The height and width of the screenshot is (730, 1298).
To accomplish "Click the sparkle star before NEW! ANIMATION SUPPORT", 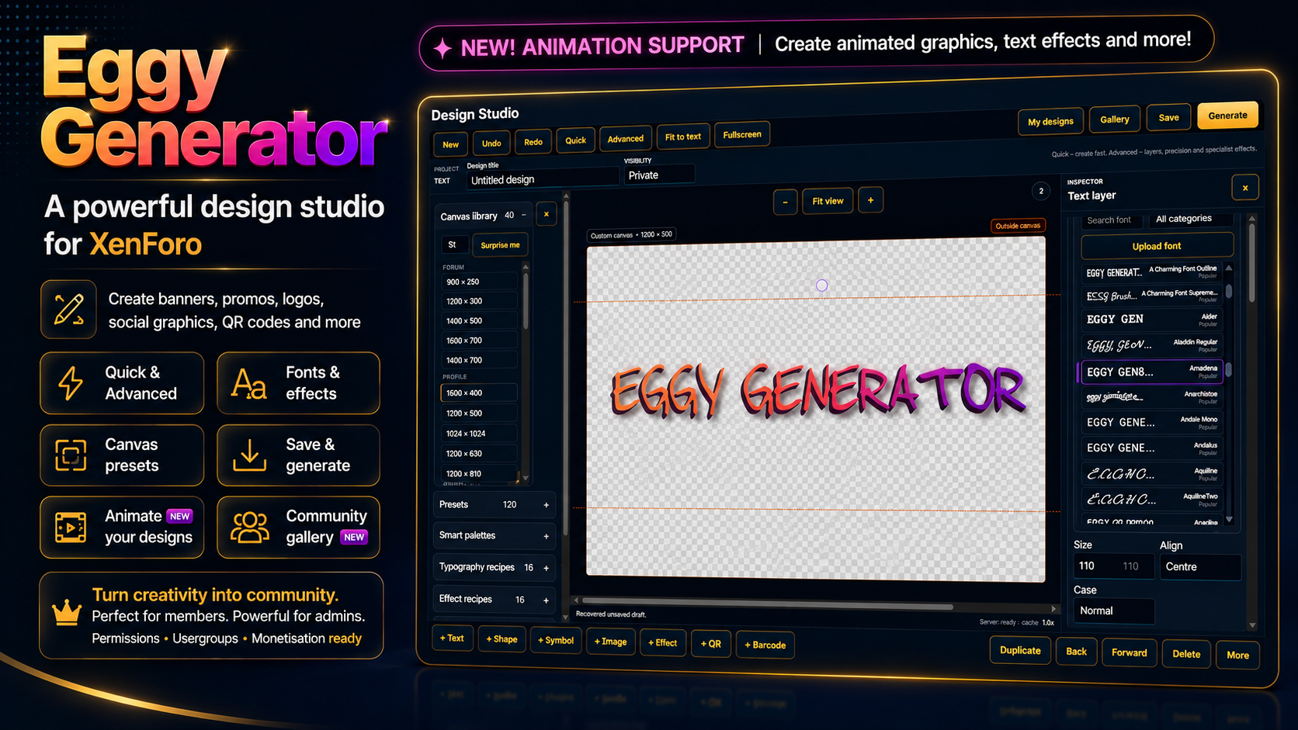I will (x=442, y=49).
